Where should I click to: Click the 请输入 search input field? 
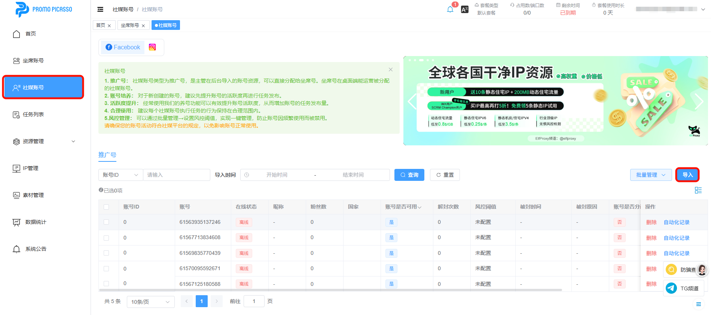click(x=176, y=175)
